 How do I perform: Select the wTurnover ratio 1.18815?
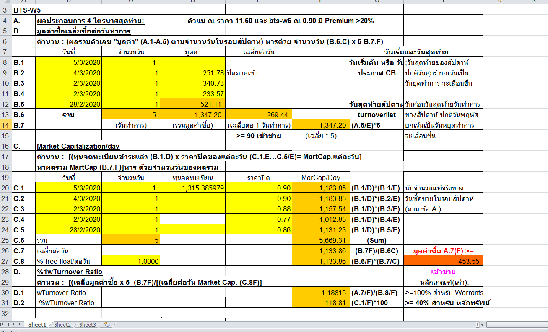click(x=321, y=292)
